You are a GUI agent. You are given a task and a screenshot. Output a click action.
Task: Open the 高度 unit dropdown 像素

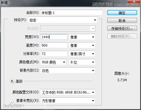[82, 46]
